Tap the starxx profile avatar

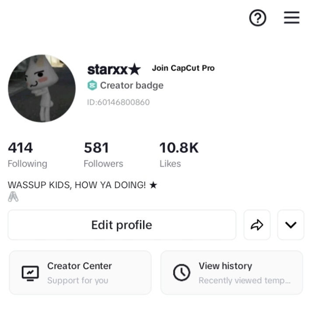pyautogui.click(x=42, y=88)
